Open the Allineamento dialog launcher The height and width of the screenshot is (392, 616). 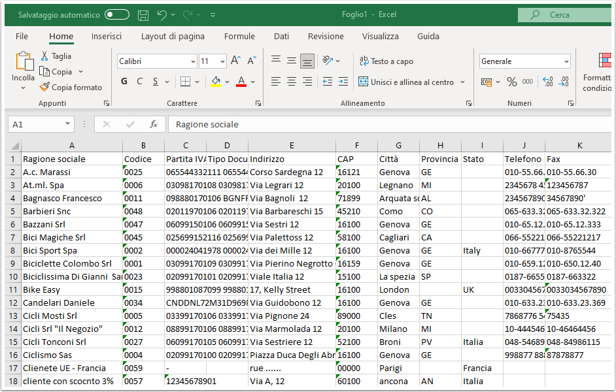click(x=469, y=103)
